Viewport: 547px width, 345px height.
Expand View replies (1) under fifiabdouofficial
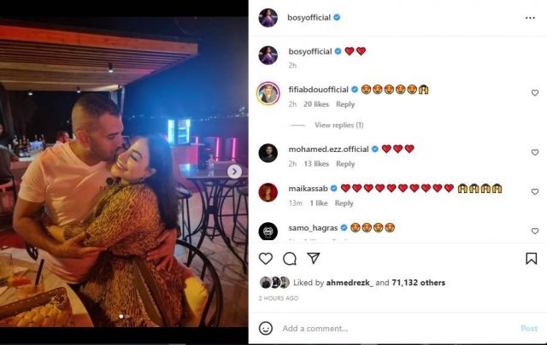click(x=338, y=126)
